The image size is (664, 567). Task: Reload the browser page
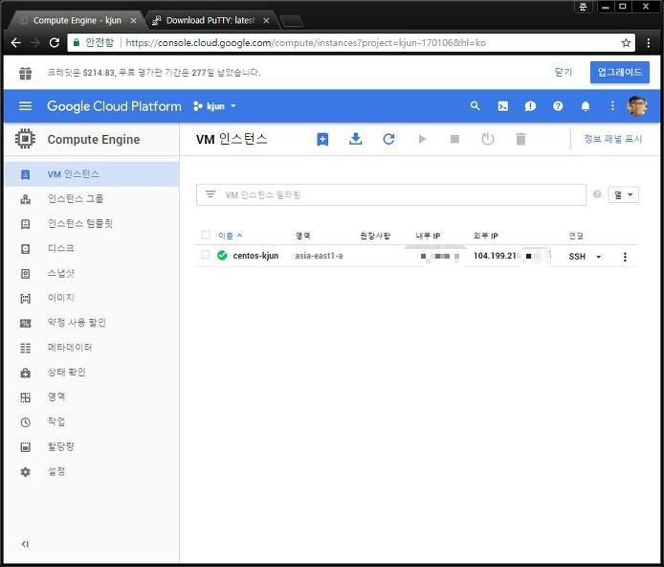55,42
